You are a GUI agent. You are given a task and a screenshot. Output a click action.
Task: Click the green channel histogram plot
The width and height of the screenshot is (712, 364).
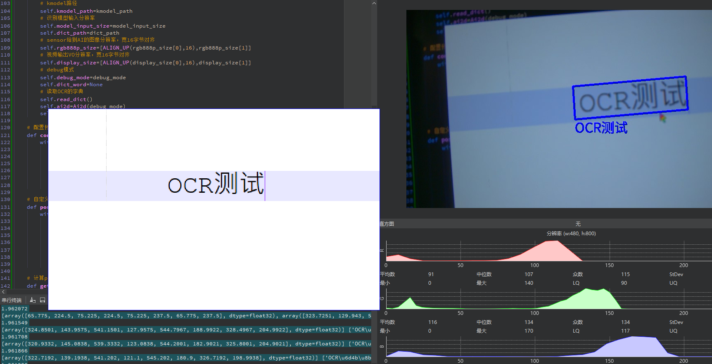click(x=548, y=298)
